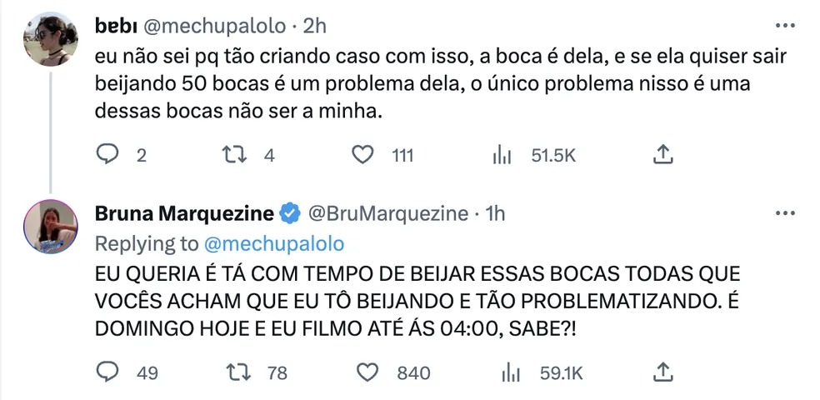Open the 1h timestamp on Bruna's reply

click(x=495, y=213)
